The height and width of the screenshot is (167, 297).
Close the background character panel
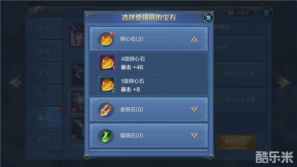pyautogui.click(x=266, y=13)
